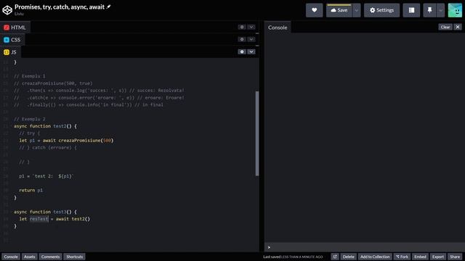Open pen Settings
Viewport: 465px width, 261px height.
[x=381, y=10]
